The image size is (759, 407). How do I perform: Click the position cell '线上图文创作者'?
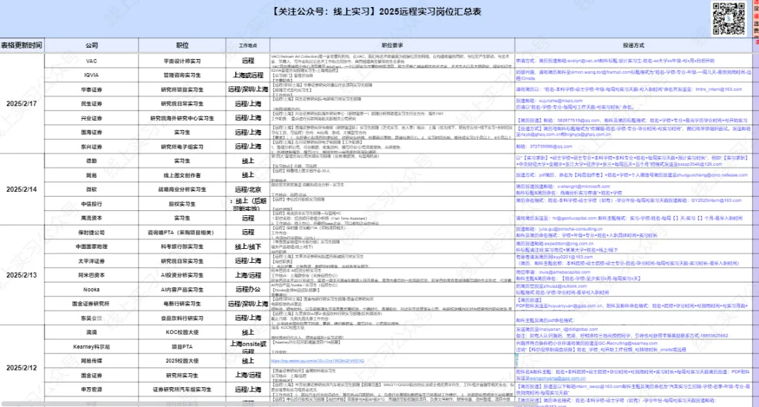(182, 175)
